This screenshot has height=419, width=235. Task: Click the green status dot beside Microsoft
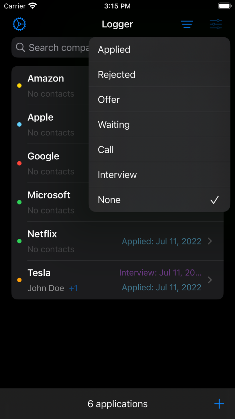[19, 202]
